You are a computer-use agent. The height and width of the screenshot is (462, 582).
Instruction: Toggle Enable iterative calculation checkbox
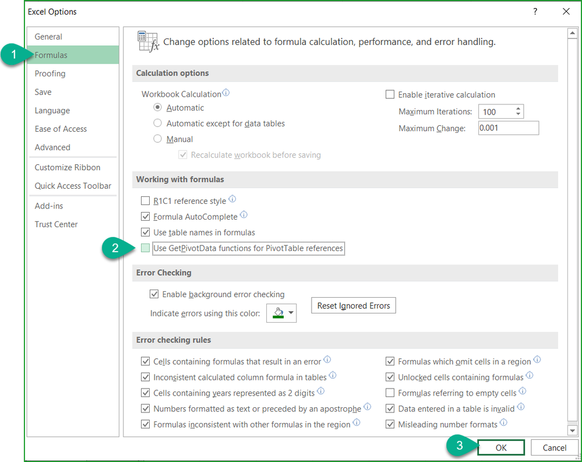tap(390, 94)
